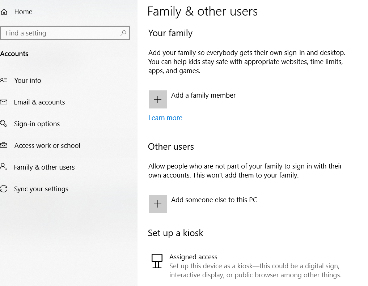Click the search magnifier icon
The image size is (368, 286).
tap(123, 33)
